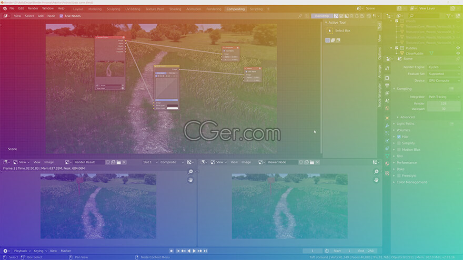Click folder open icon beside Render Result
Viewport: 463px width, 260px height.
tap(119, 162)
